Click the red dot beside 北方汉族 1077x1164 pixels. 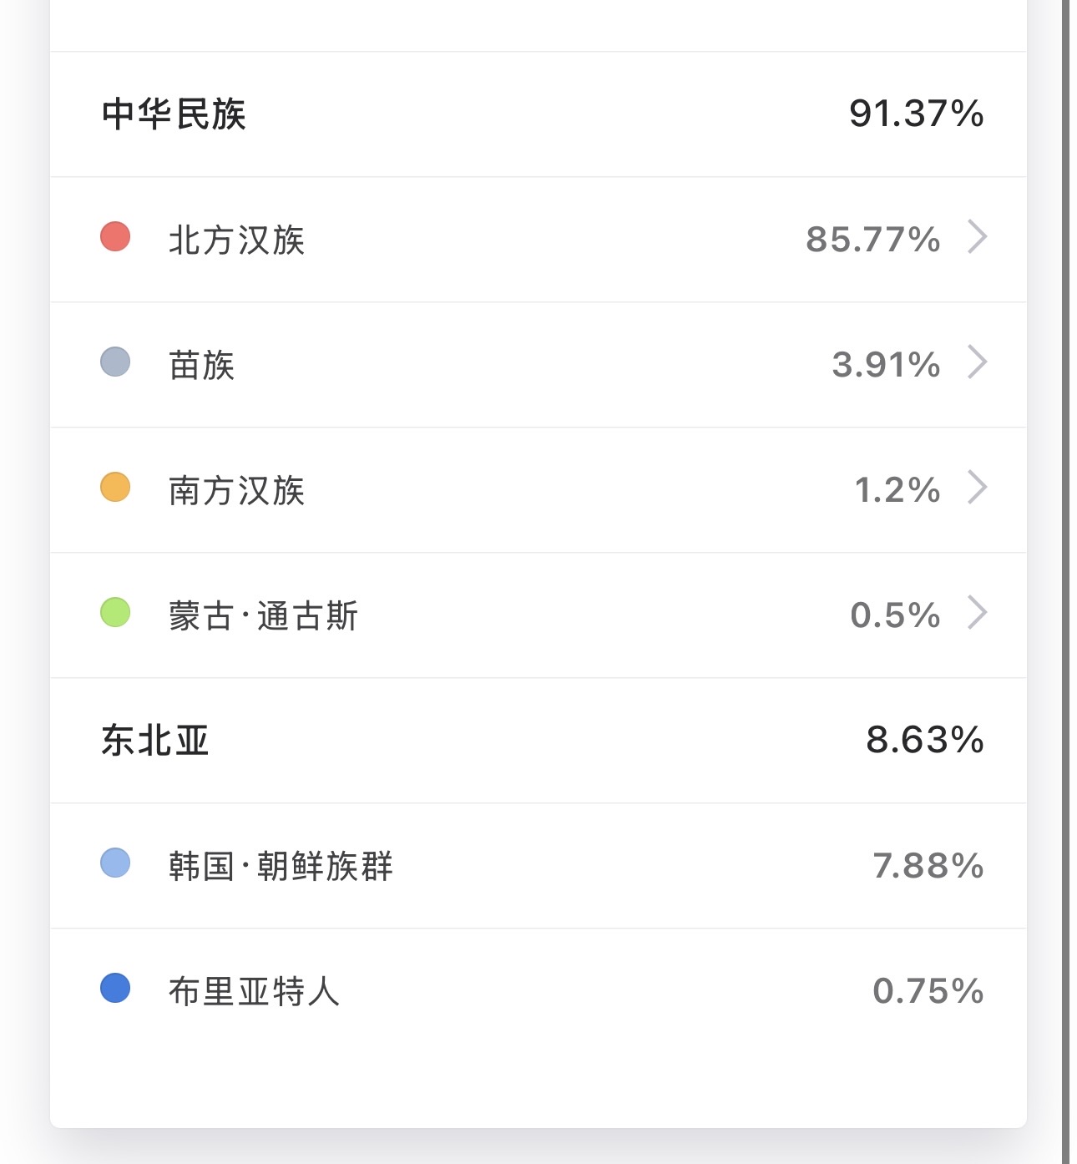(115, 236)
